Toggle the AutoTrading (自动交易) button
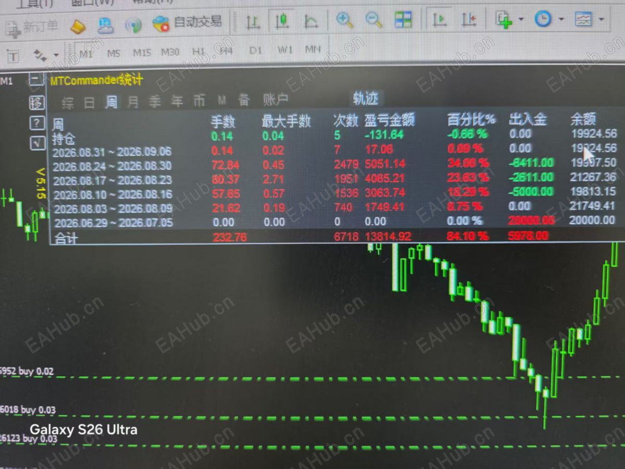This screenshot has height=469, width=625. pos(187,22)
